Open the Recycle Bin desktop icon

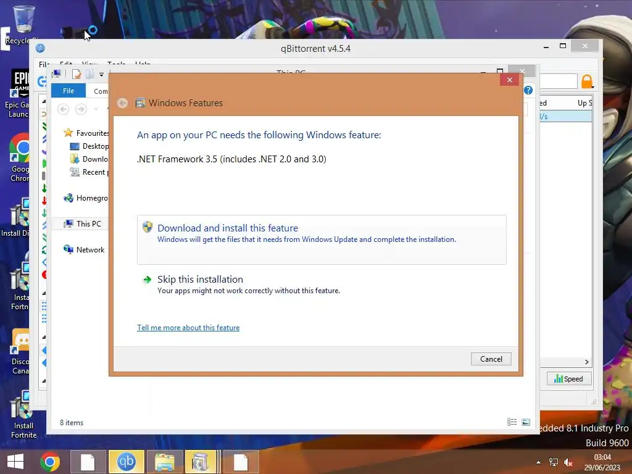pos(23,25)
